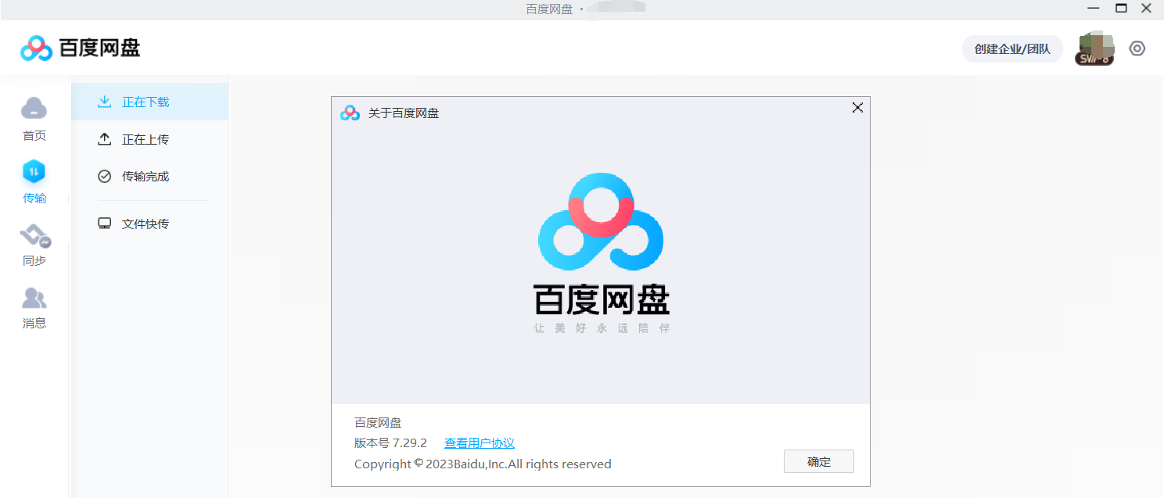Click the upload arrow icon beside 正在上传
Screen dimensions: 1164x498
point(104,139)
